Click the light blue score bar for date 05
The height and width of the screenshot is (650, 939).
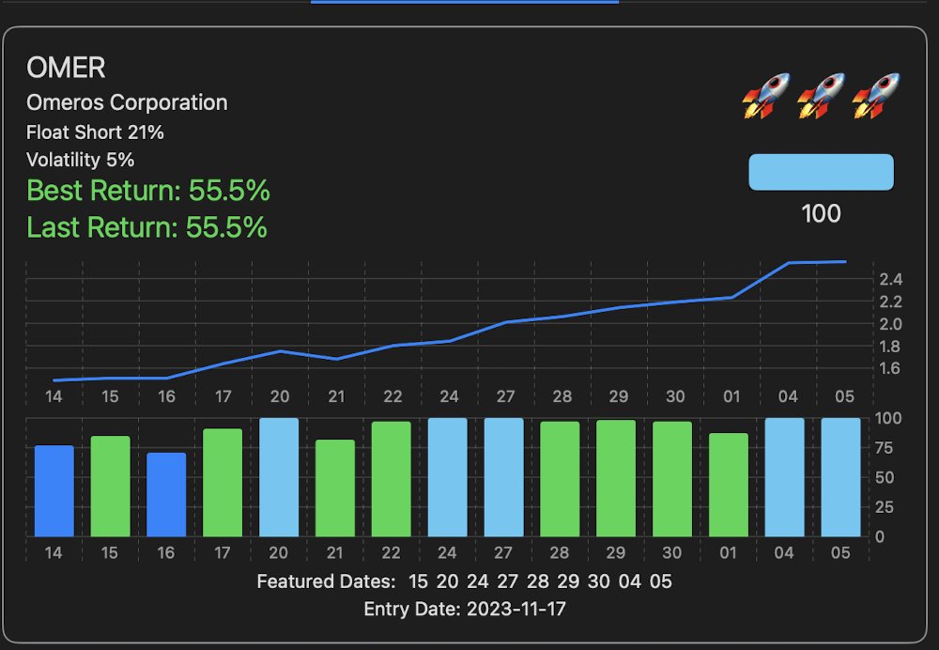pyautogui.click(x=840, y=477)
